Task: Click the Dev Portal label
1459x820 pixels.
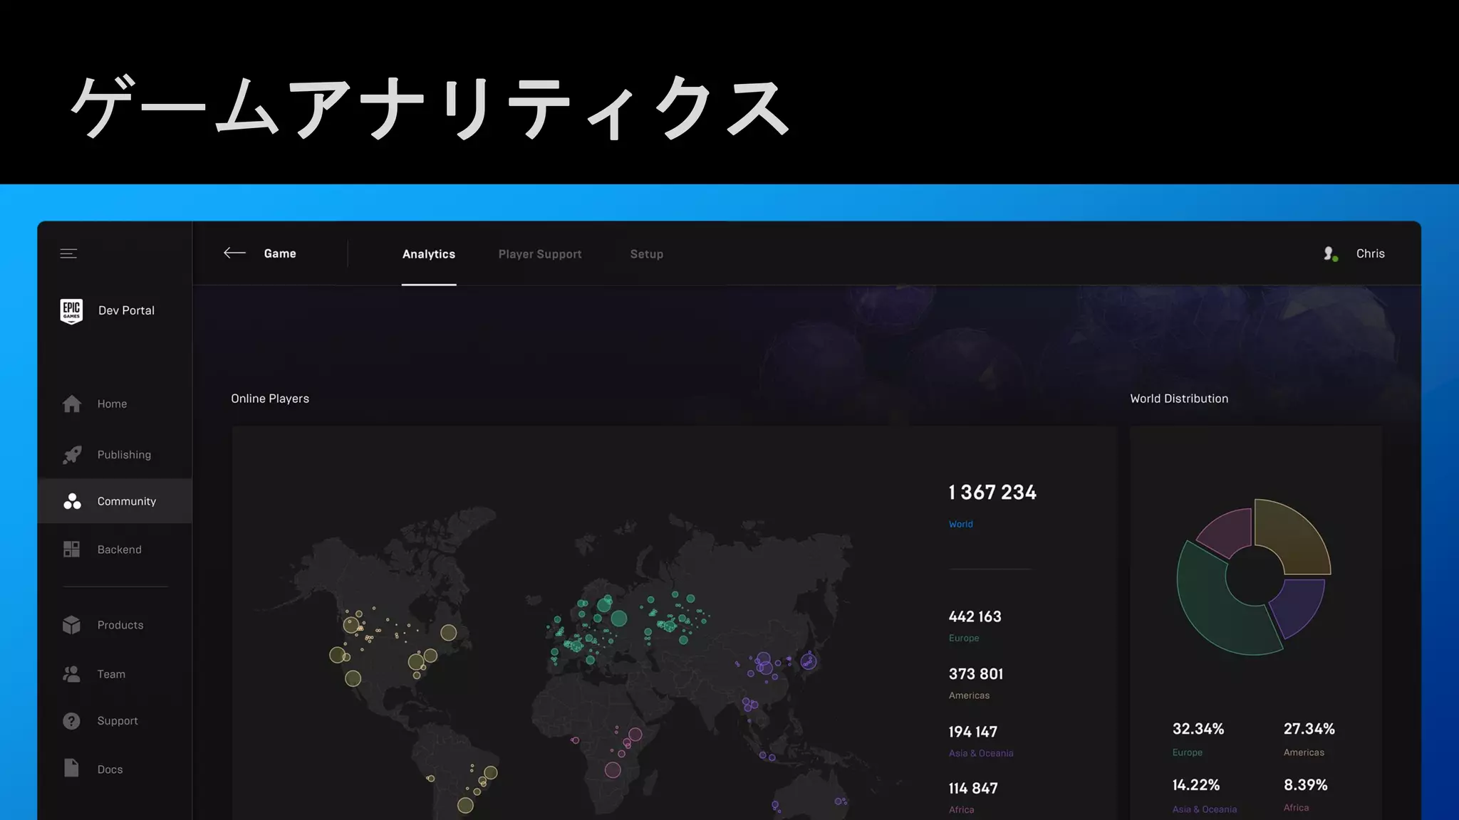Action: coord(126,310)
